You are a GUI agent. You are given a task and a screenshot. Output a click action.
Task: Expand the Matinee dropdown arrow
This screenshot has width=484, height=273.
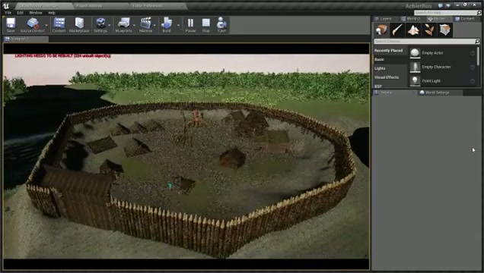(x=154, y=25)
